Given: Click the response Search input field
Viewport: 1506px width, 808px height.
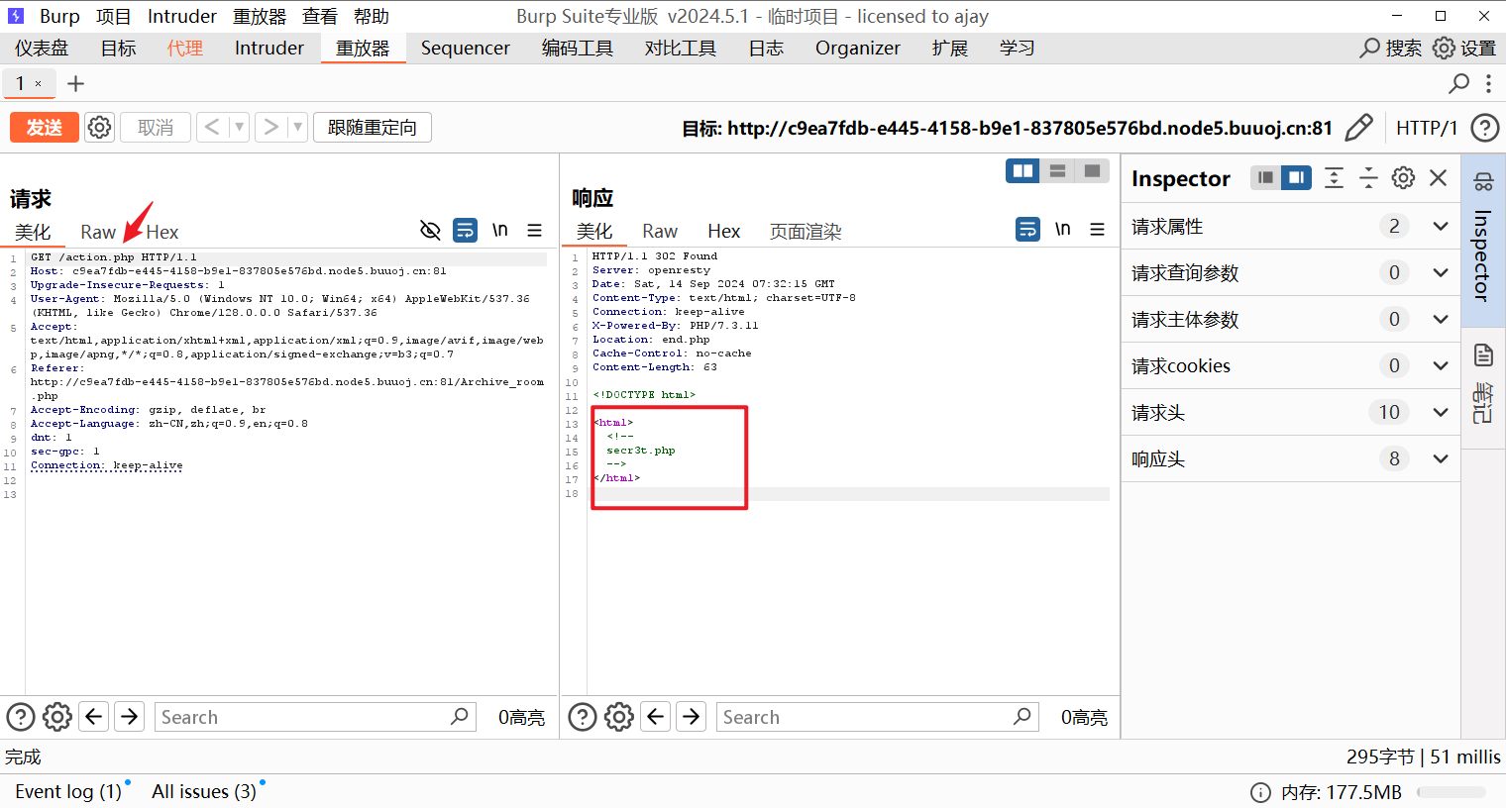Looking at the screenshot, I should [x=862, y=717].
